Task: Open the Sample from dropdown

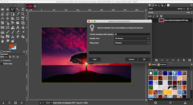Action: pos(132,38)
